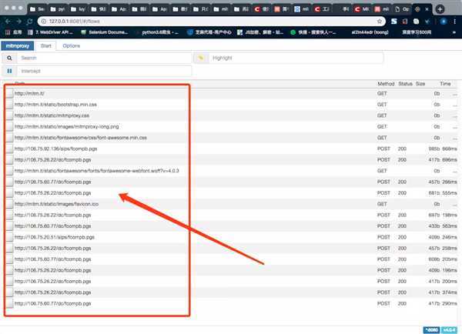Sort flows by the Method column header
The width and height of the screenshot is (462, 334).
click(x=386, y=84)
